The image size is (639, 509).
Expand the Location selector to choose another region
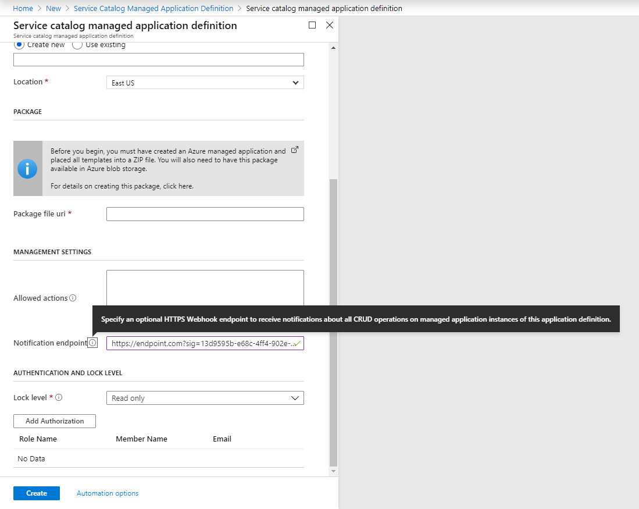click(296, 82)
